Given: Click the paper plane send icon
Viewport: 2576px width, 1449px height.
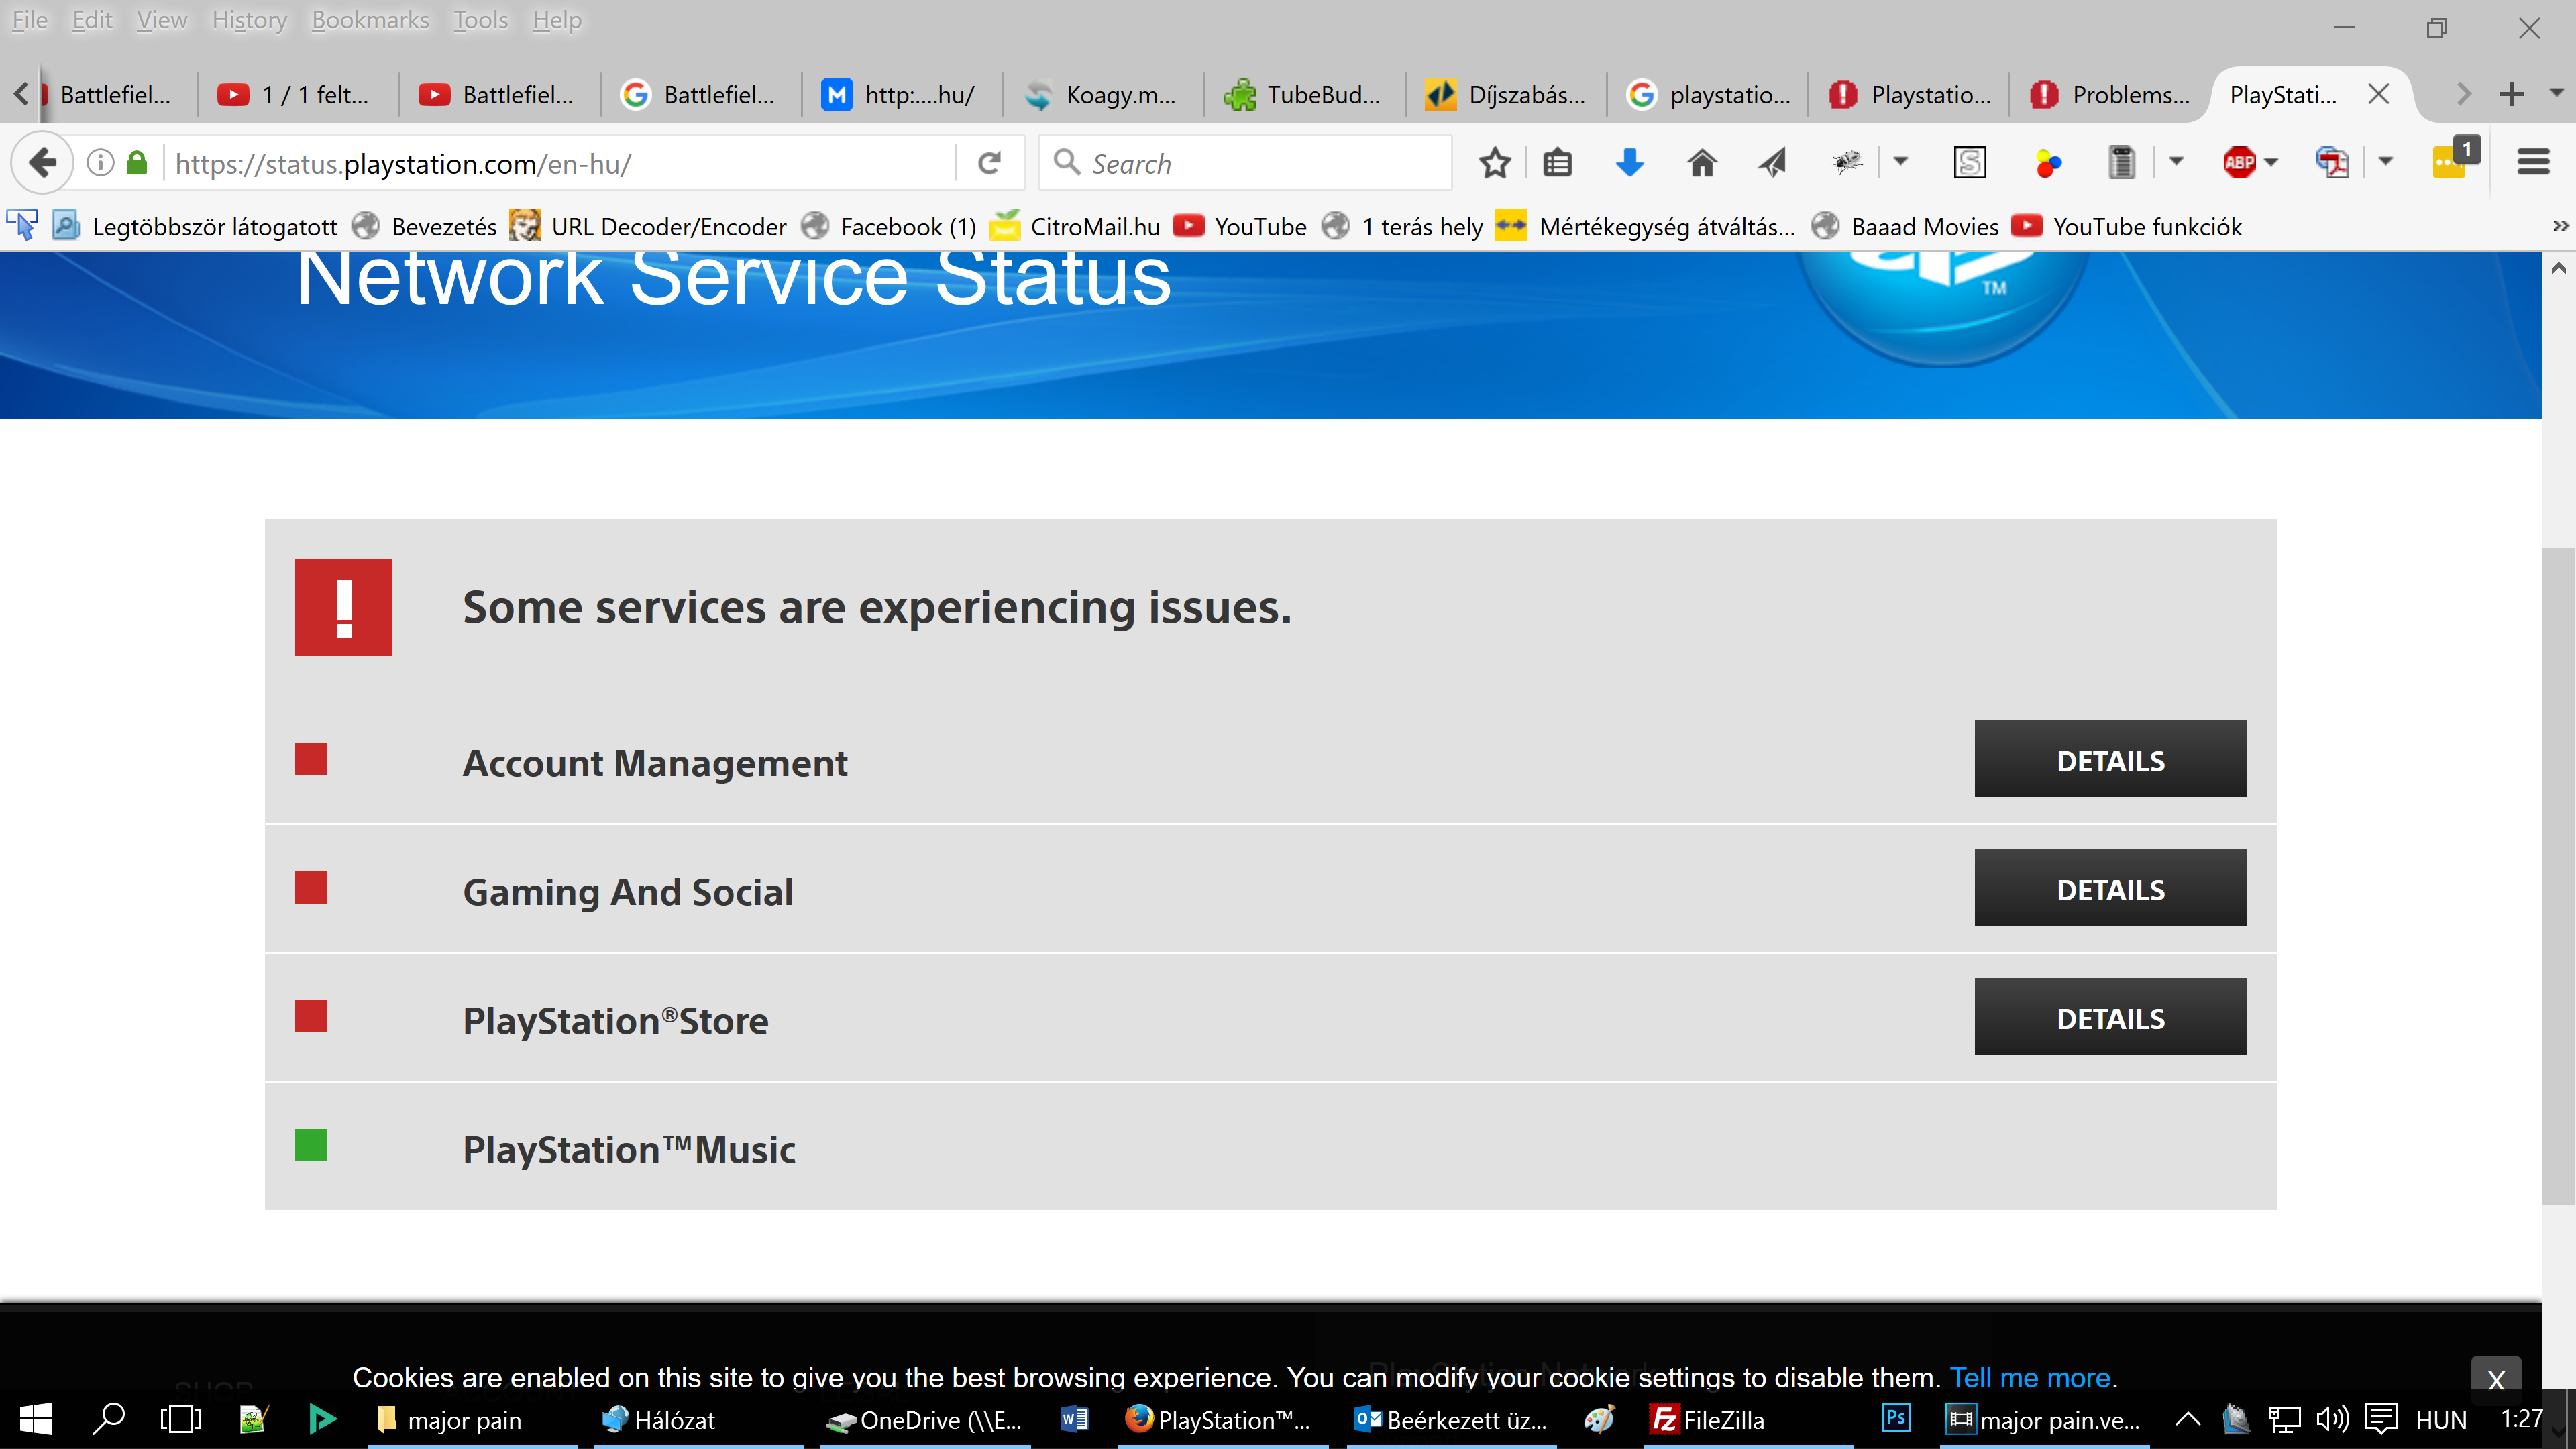Looking at the screenshot, I should (1773, 162).
